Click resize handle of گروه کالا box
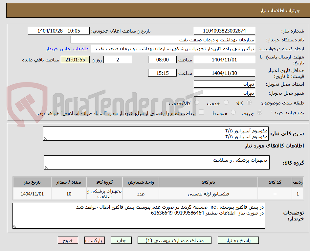 coord(46,167)
